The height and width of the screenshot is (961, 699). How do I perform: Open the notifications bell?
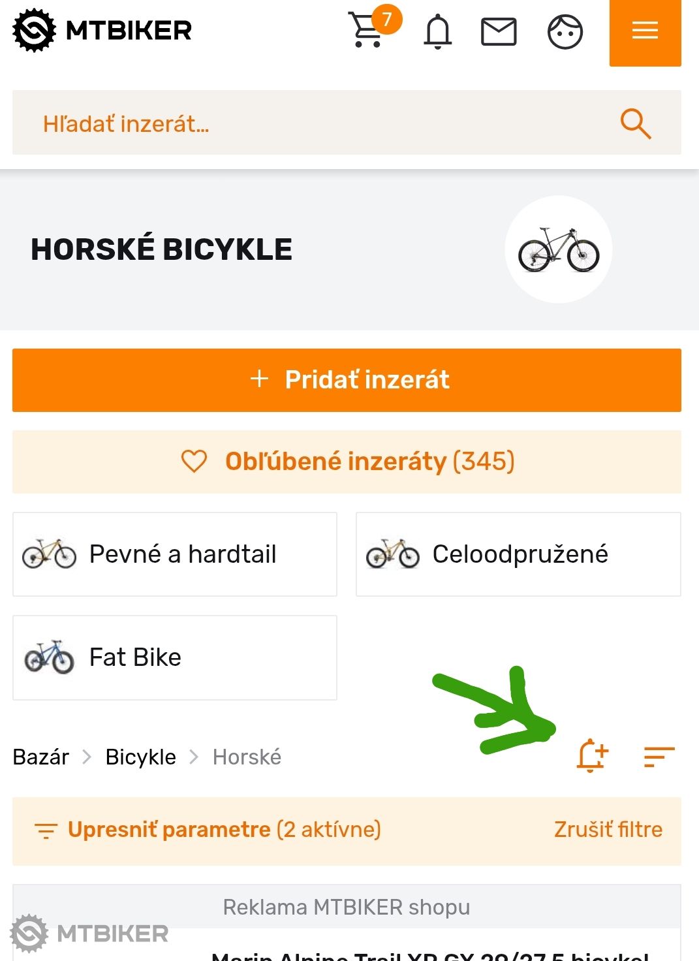click(x=437, y=31)
